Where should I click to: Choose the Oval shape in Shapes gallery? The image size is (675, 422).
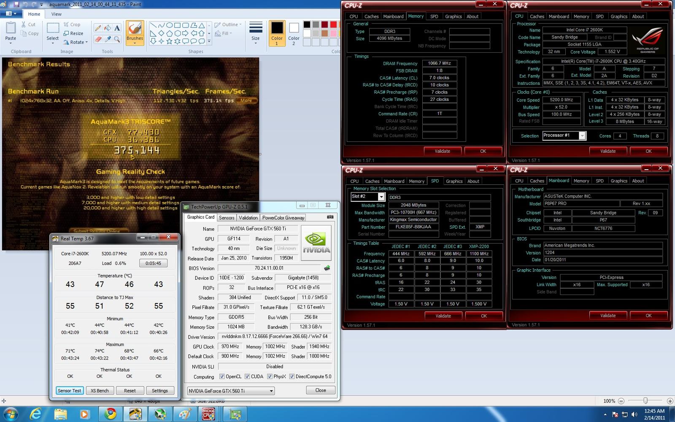(x=169, y=25)
